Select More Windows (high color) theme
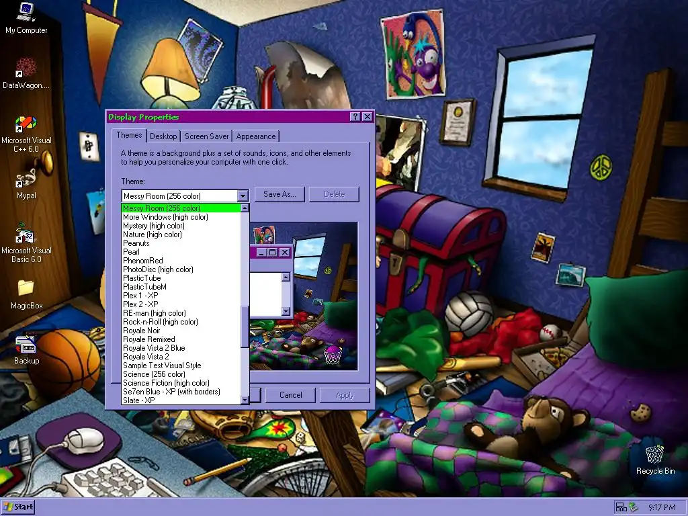 click(x=181, y=217)
